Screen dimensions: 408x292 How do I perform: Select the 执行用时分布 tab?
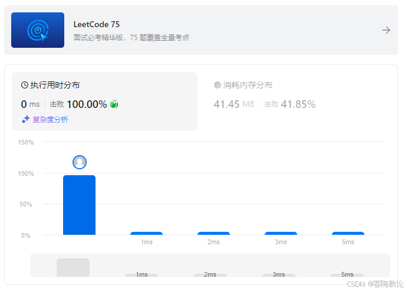[x=104, y=101]
